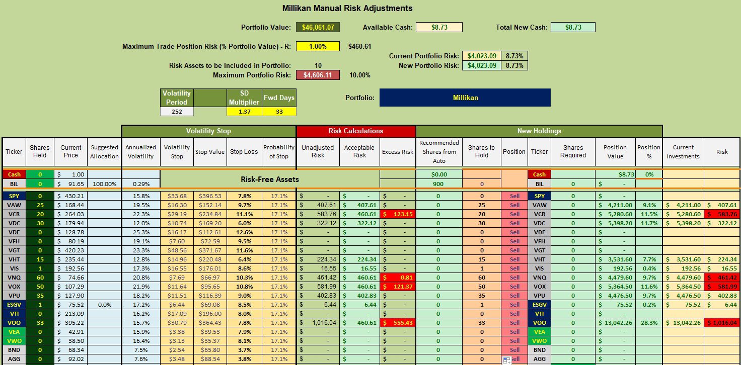Click the SD Multiplier value 1.37
The height and width of the screenshot is (365, 741).
[245, 112]
